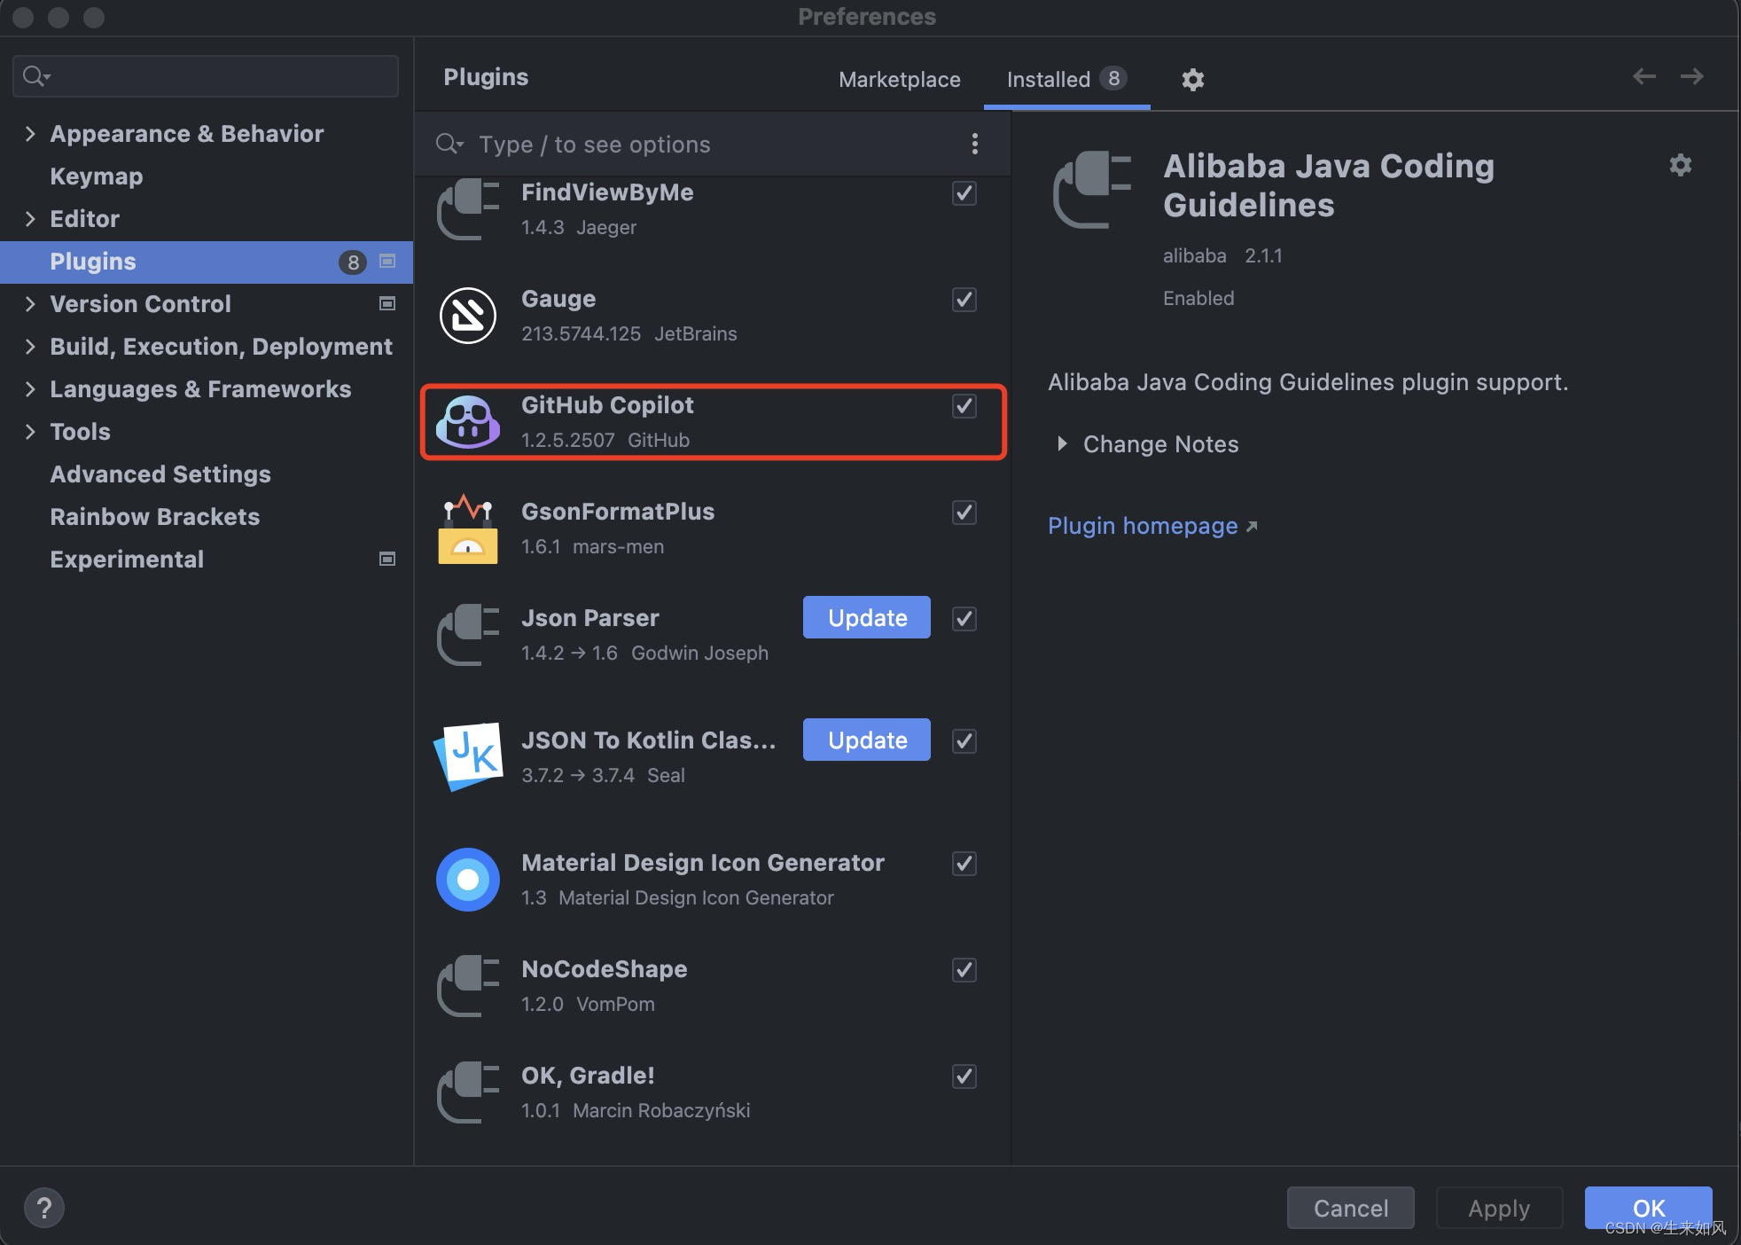This screenshot has width=1741, height=1245.
Task: Expand Appearance & Behavior settings tree
Action: [30, 134]
